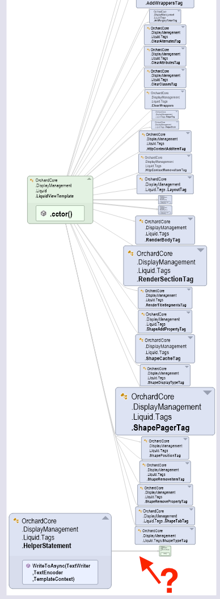Click the WriteToAsync method cube icon
The image size is (220, 599).
(x=28, y=566)
